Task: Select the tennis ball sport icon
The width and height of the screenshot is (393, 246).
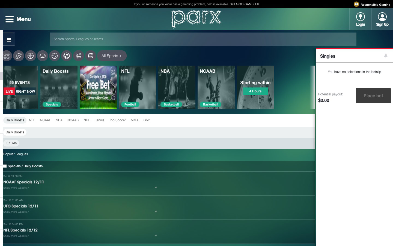Action: pyautogui.click(x=55, y=56)
